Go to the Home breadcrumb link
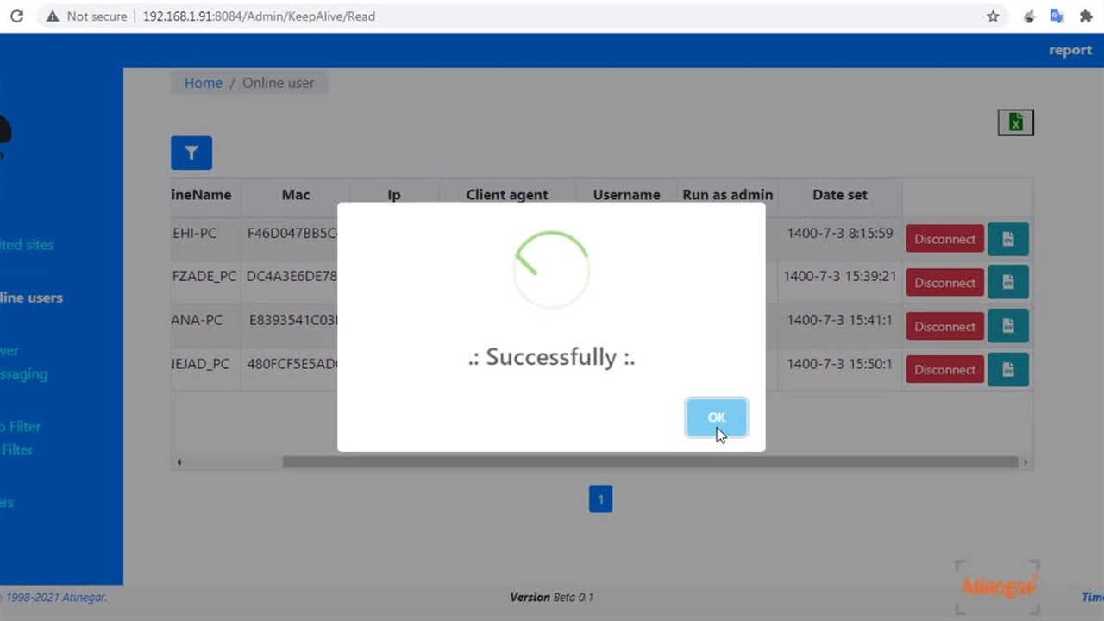1104x621 pixels. (204, 83)
